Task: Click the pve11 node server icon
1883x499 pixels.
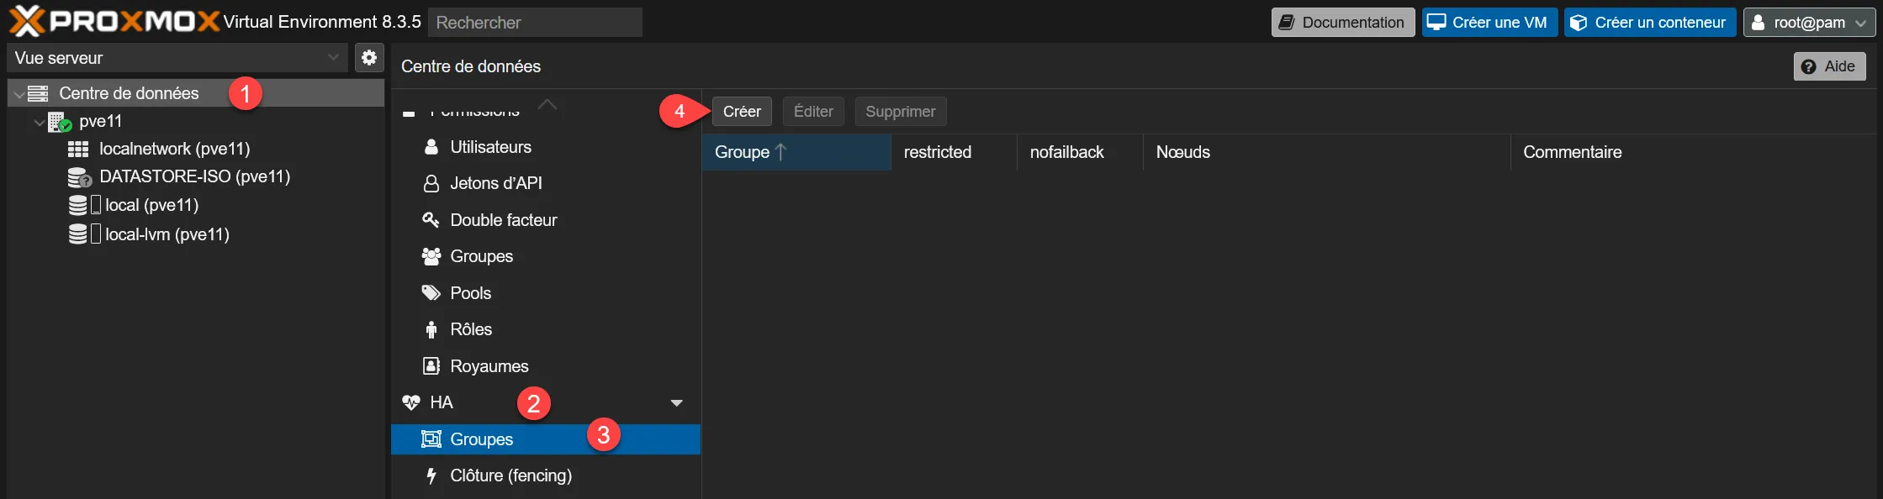Action: pos(59,122)
